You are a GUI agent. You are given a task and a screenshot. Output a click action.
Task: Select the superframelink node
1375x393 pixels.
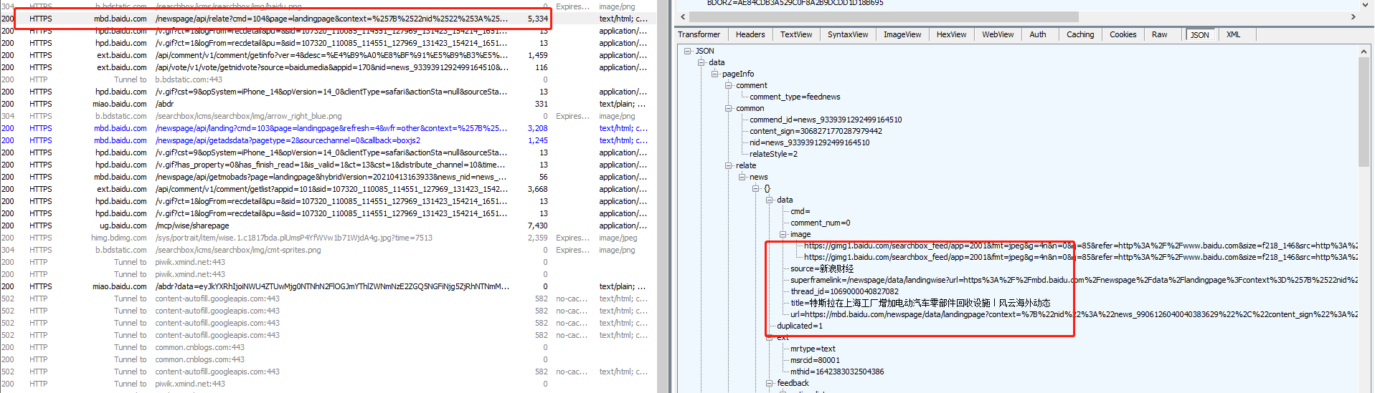click(x=1074, y=280)
